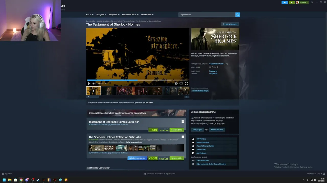Expand bundle list with Daha fazlasını göster
This screenshot has width=327, height=183.
click(x=134, y=142)
